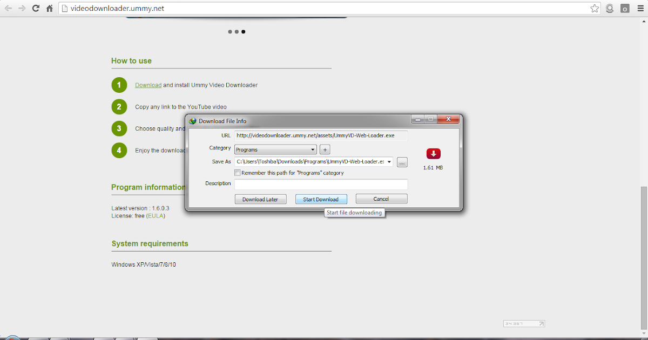This screenshot has height=340, width=648.
Task: Open the browser home page icon
Action: click(x=50, y=9)
